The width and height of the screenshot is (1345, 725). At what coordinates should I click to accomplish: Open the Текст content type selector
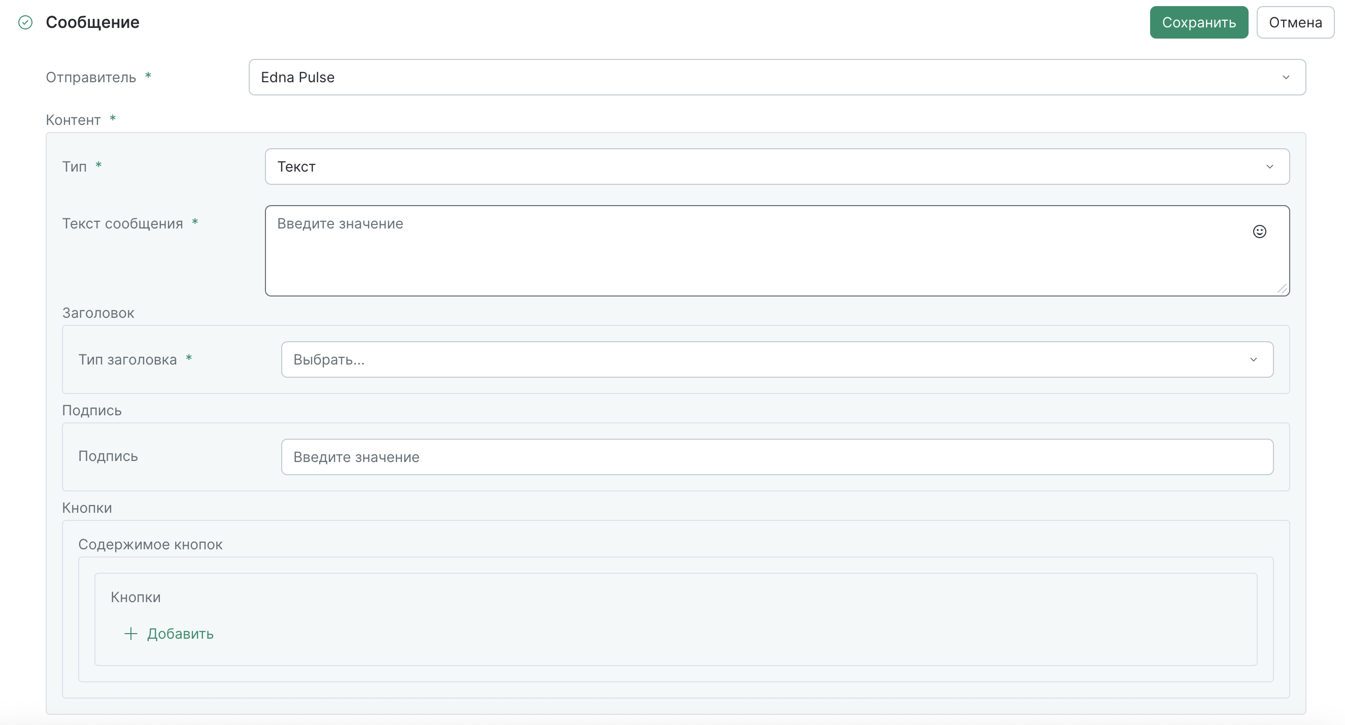point(731,167)
